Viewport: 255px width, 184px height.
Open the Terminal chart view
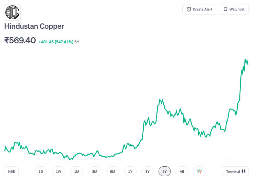click(235, 171)
